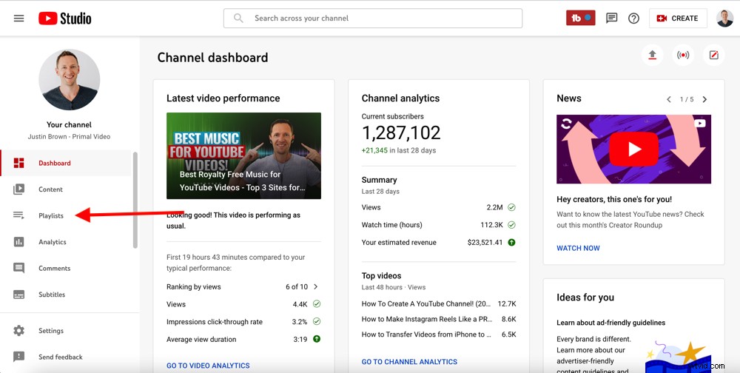Screen dimensions: 740x373
Task: Go to previous News item arrow
Action: [x=669, y=99]
